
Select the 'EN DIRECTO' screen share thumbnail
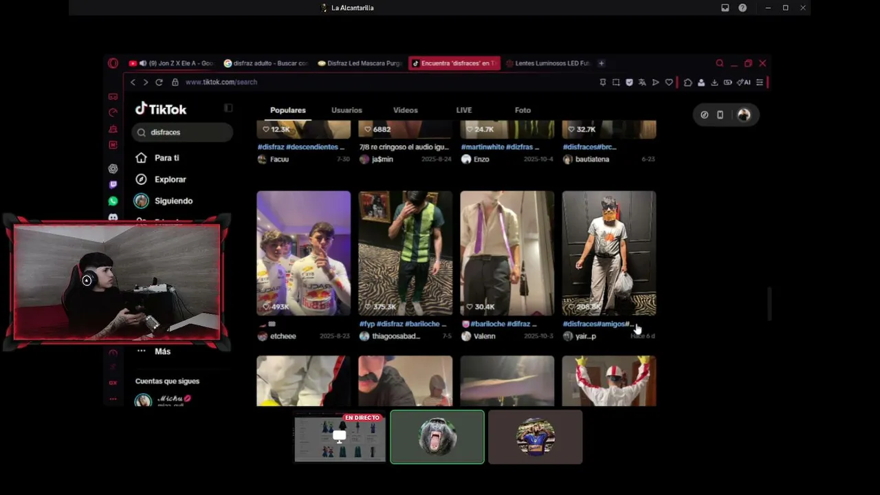click(340, 437)
